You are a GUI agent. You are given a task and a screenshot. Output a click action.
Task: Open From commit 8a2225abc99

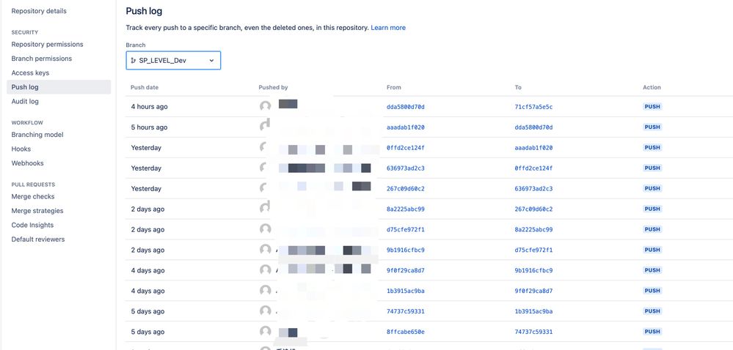pos(405,209)
